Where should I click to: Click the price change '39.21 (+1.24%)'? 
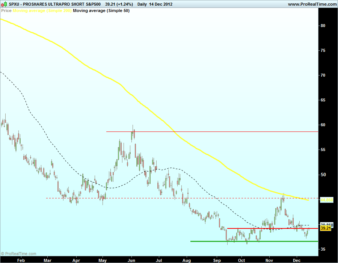point(119,4)
